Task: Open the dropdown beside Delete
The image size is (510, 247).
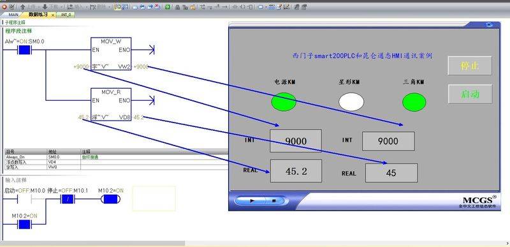Action: [x=110, y=6]
